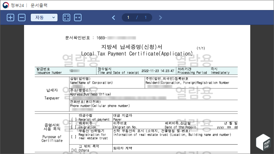Click the 처리기간 Processing Period label
The height and width of the screenshot is (154, 274).
coord(192,71)
